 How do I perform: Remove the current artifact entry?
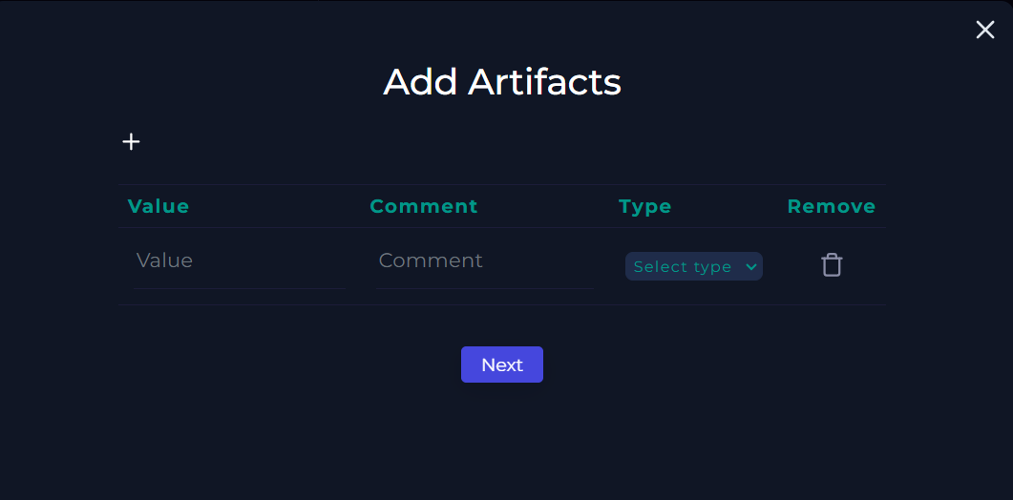pyautogui.click(x=832, y=265)
